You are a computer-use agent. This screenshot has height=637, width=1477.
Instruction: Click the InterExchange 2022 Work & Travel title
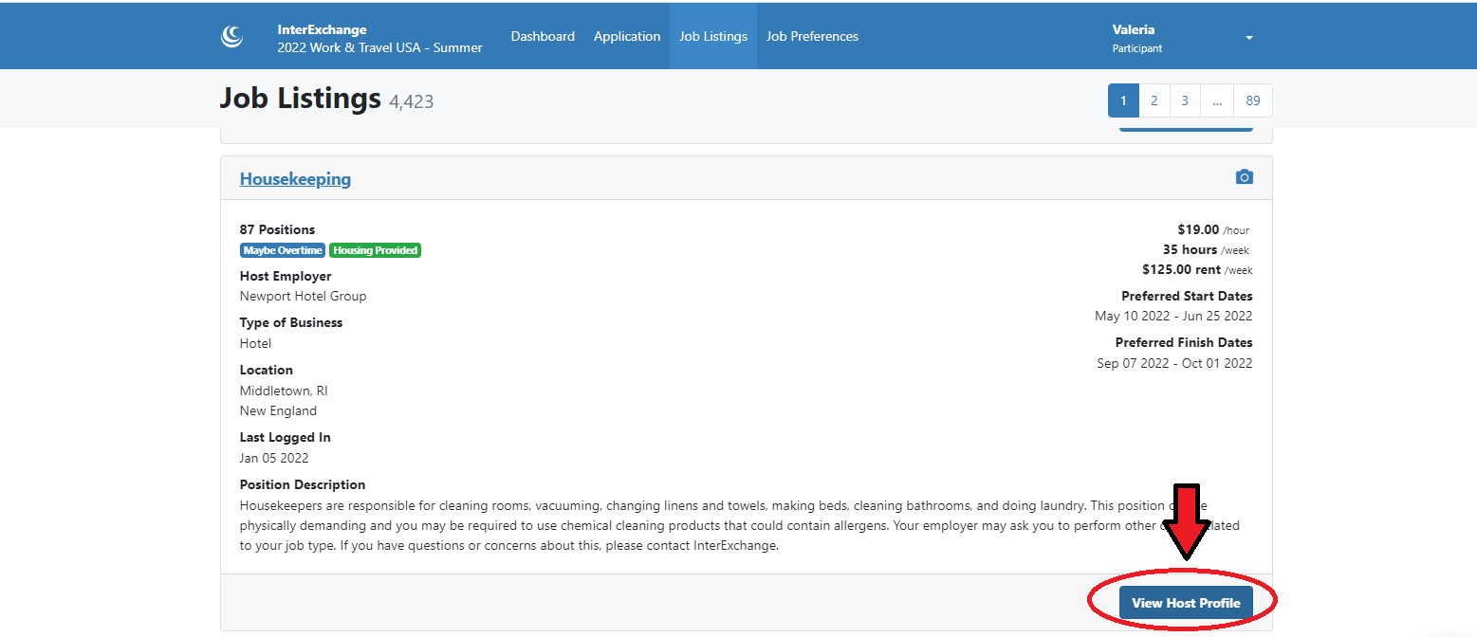(379, 39)
